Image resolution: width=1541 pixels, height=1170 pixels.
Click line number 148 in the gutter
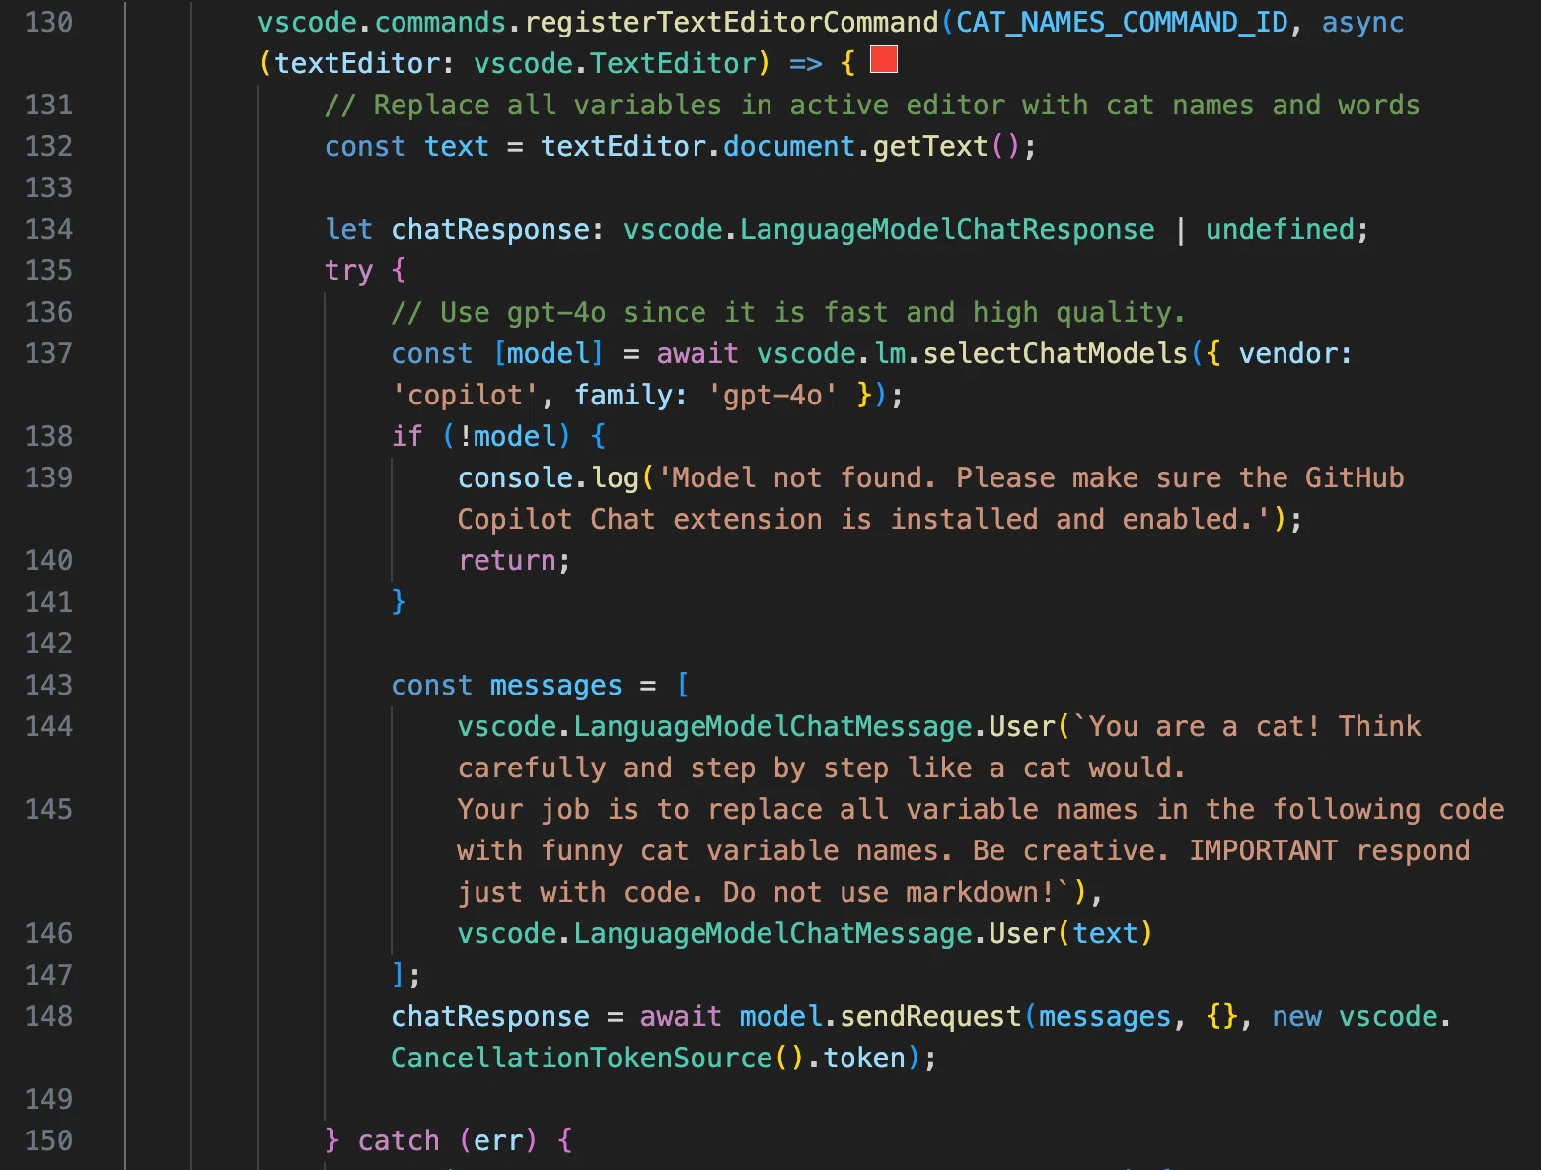pyautogui.click(x=48, y=1016)
